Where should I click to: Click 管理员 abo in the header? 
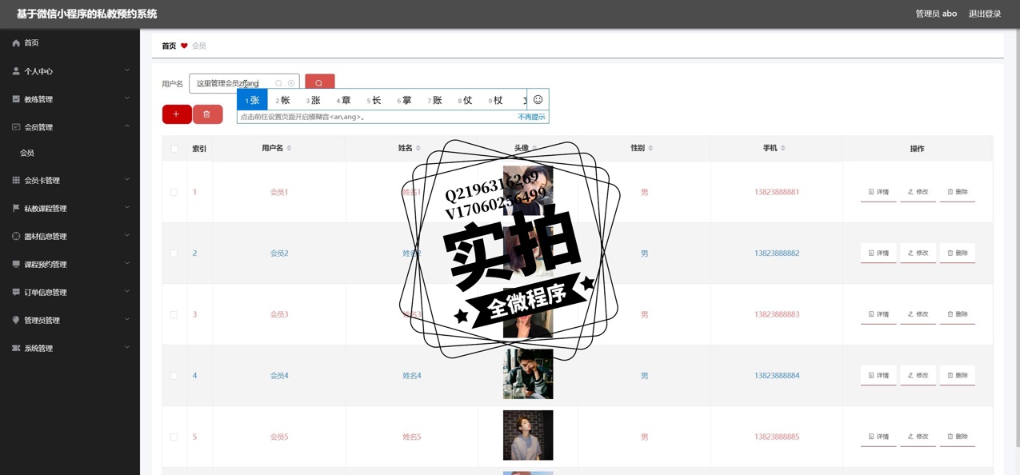tap(936, 14)
